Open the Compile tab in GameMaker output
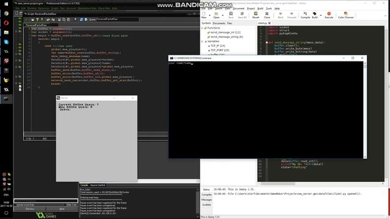This screenshot has width=390, height=219. pos(84,185)
